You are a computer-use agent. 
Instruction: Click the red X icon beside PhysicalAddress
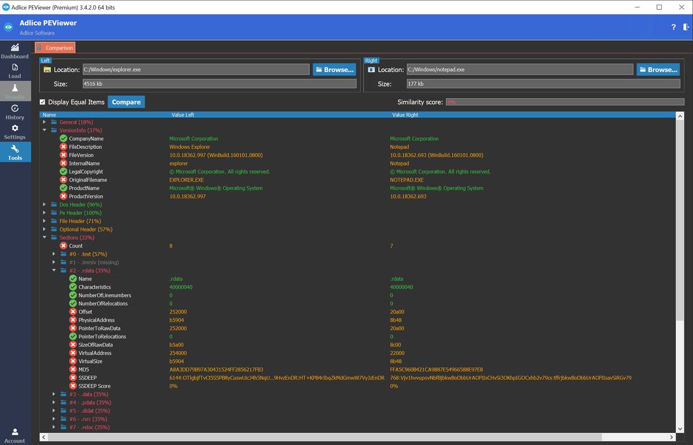point(73,320)
